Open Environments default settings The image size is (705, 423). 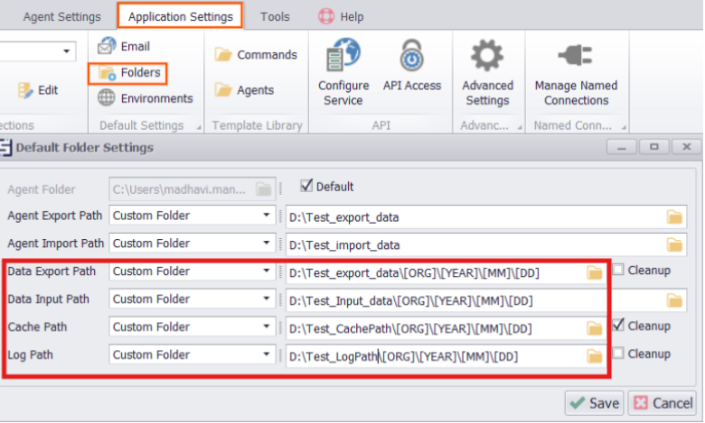click(x=145, y=98)
